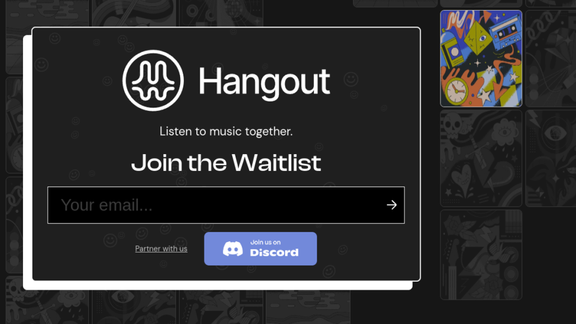
Task: Submit email with the arrow icon
Action: (x=391, y=205)
